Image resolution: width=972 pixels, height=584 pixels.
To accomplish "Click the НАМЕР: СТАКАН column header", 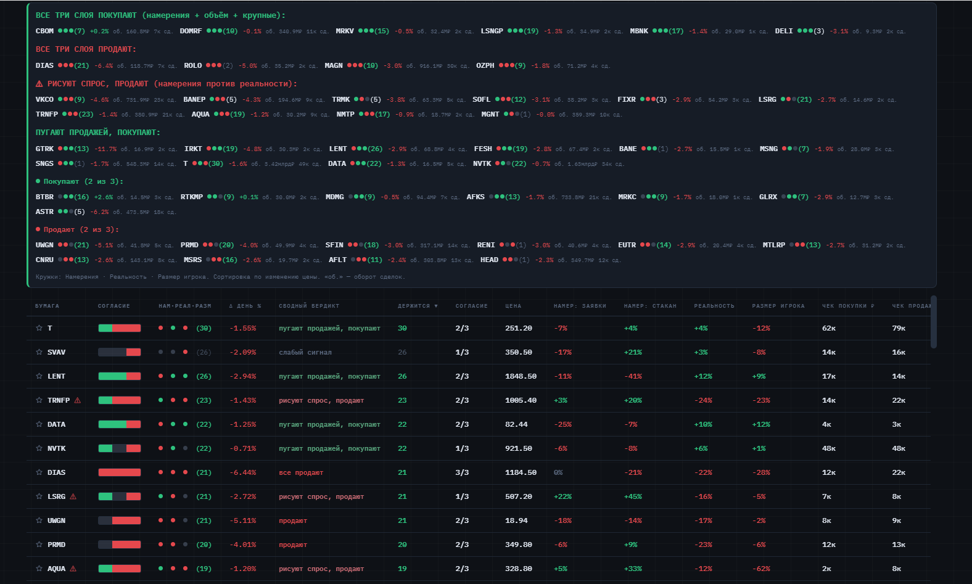I will (x=650, y=306).
